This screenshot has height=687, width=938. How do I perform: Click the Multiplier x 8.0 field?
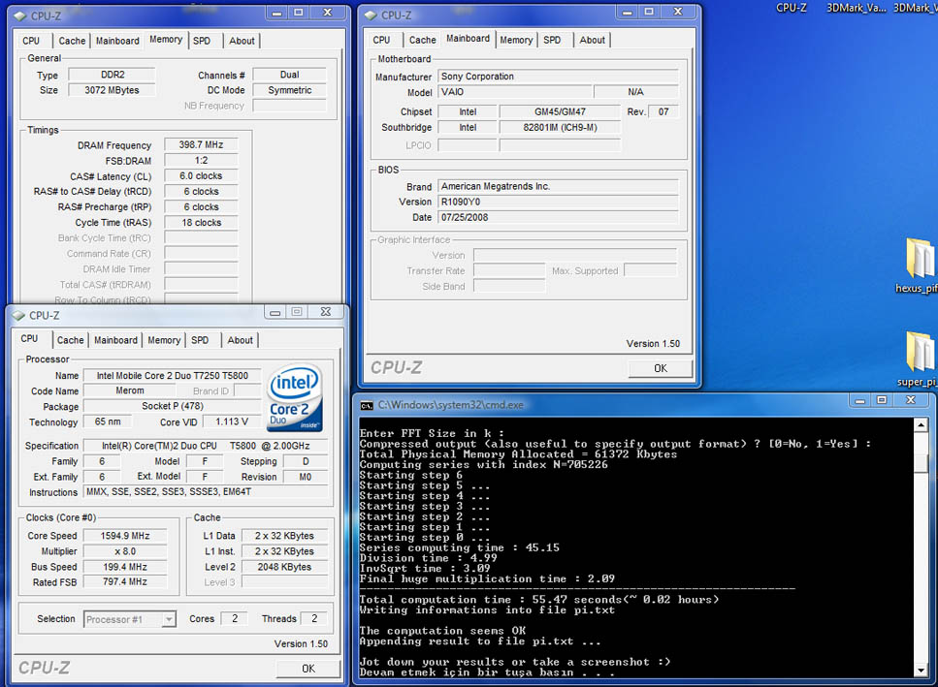coord(125,551)
